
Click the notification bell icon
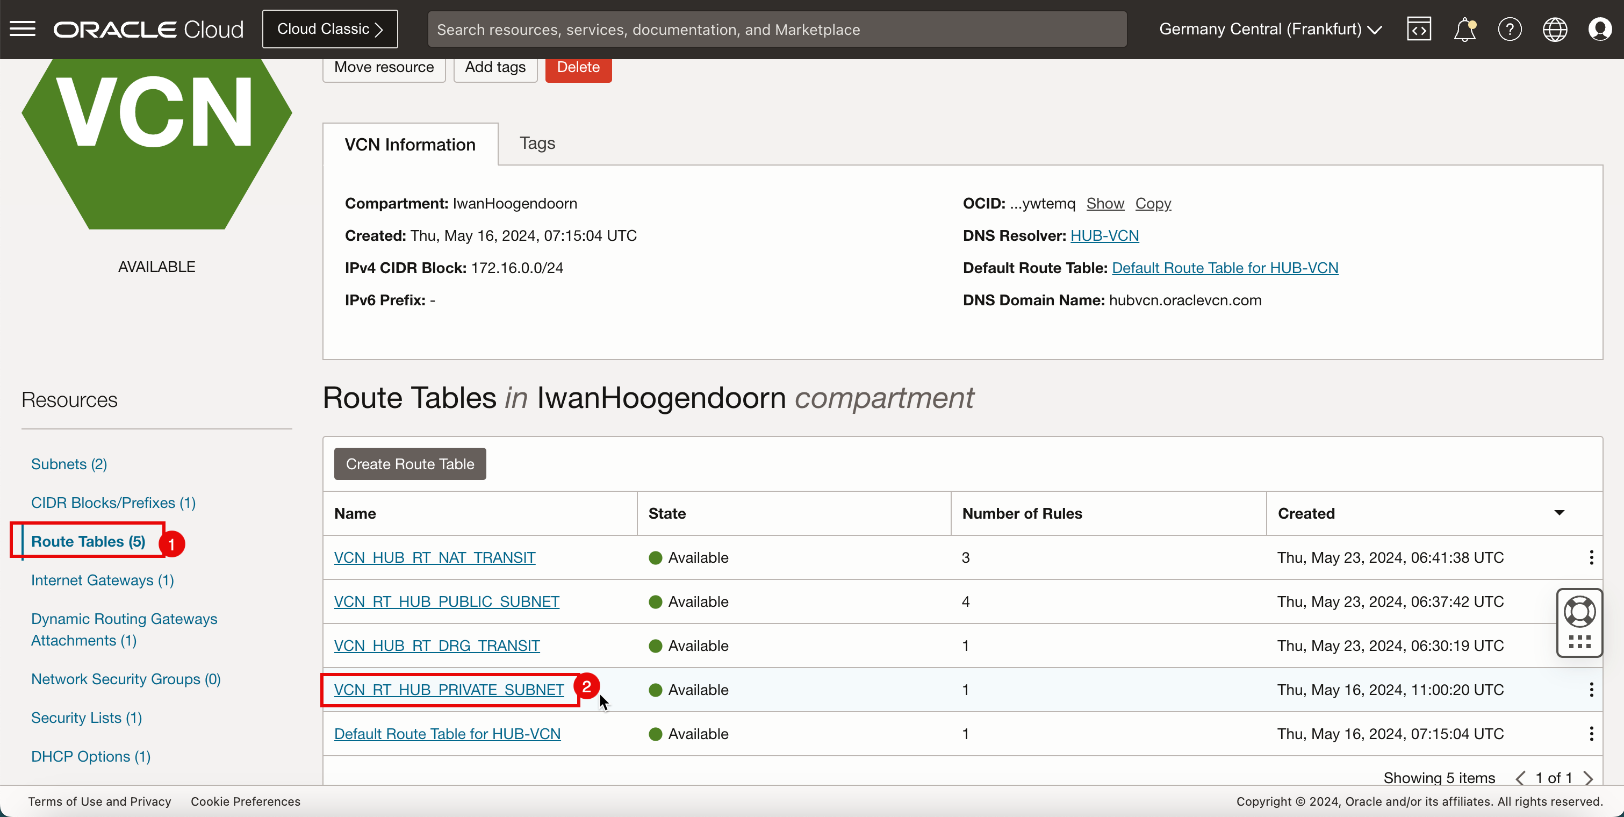[x=1464, y=28]
